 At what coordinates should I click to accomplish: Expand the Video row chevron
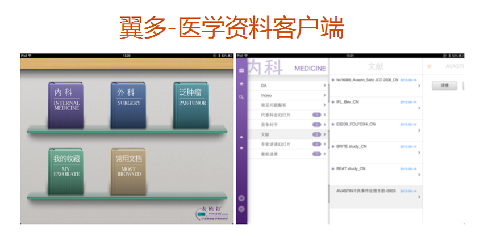(x=325, y=95)
